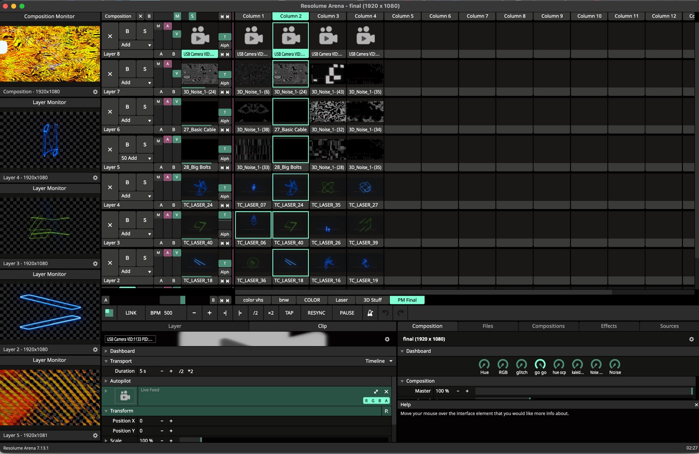Click the BPM sync indicator square

click(x=109, y=313)
